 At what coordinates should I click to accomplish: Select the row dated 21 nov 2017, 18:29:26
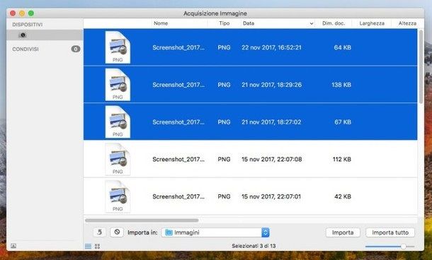251,85
